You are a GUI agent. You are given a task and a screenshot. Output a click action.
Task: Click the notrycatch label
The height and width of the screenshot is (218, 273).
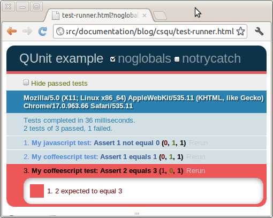pos(211,58)
